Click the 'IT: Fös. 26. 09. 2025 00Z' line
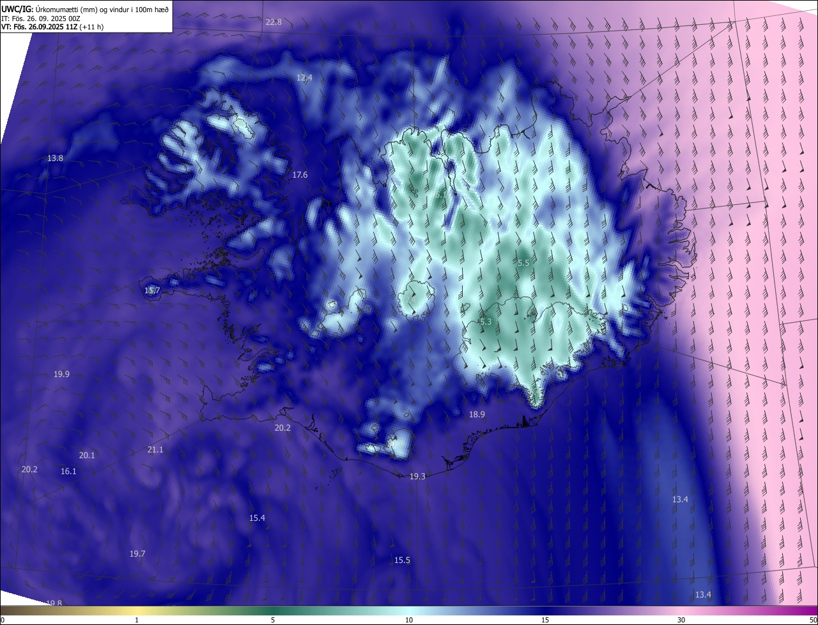Image resolution: width=818 pixels, height=625 pixels. (x=40, y=19)
